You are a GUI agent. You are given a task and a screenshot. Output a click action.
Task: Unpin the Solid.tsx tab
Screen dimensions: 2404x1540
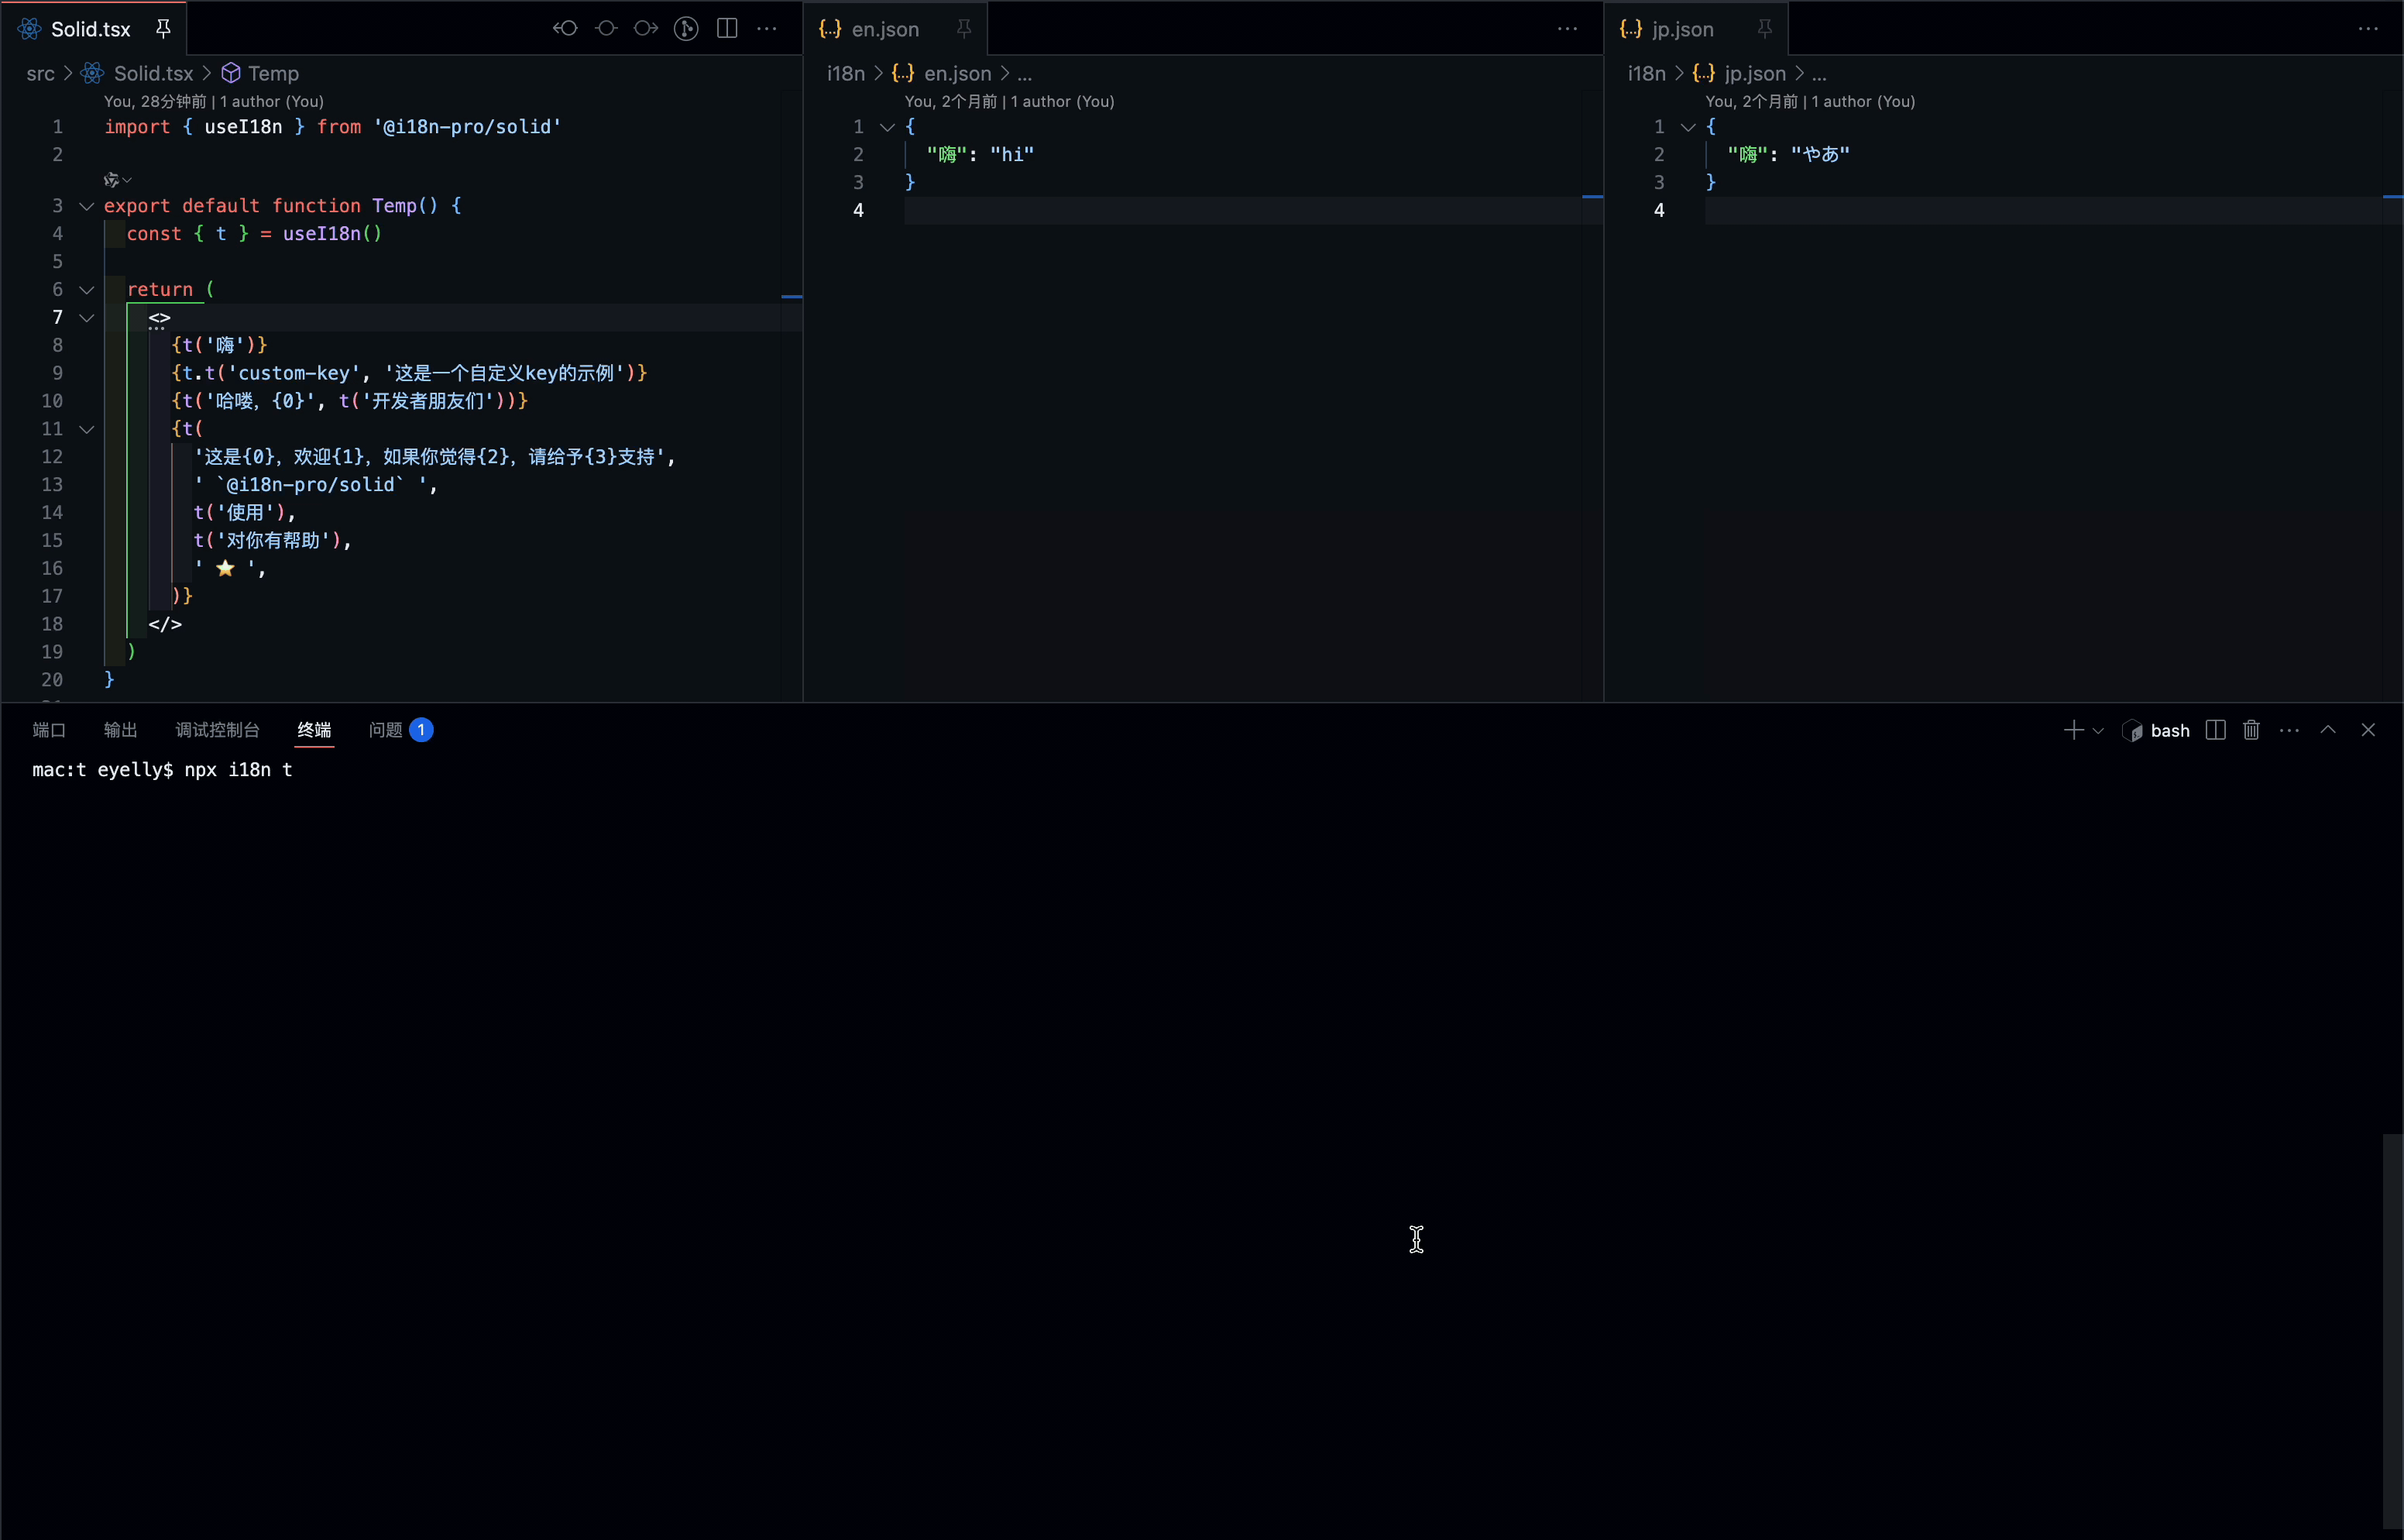(x=163, y=29)
